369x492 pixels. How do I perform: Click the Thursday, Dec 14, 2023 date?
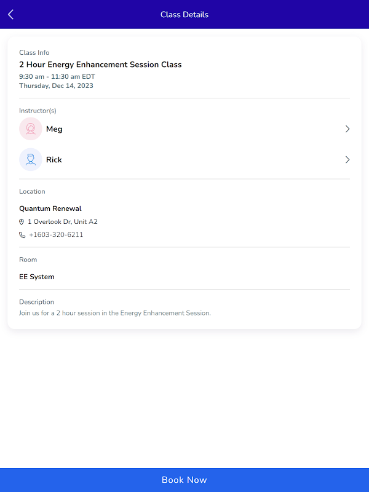tap(56, 86)
